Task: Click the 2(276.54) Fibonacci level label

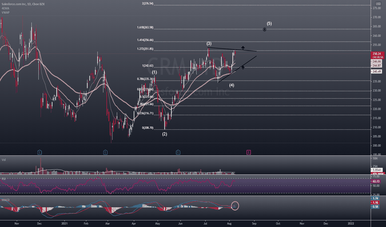Action: pyautogui.click(x=148, y=3)
